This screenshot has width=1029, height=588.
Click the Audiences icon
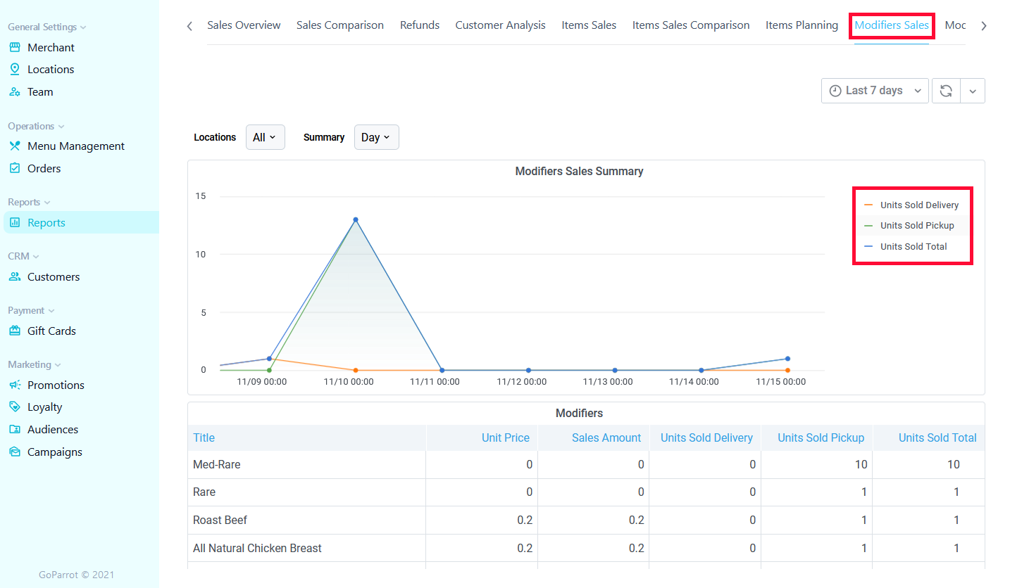15,429
